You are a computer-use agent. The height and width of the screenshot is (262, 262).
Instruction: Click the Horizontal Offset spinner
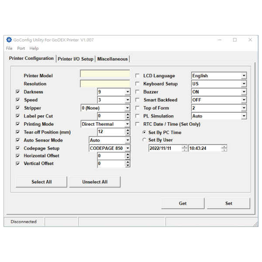click(x=128, y=156)
